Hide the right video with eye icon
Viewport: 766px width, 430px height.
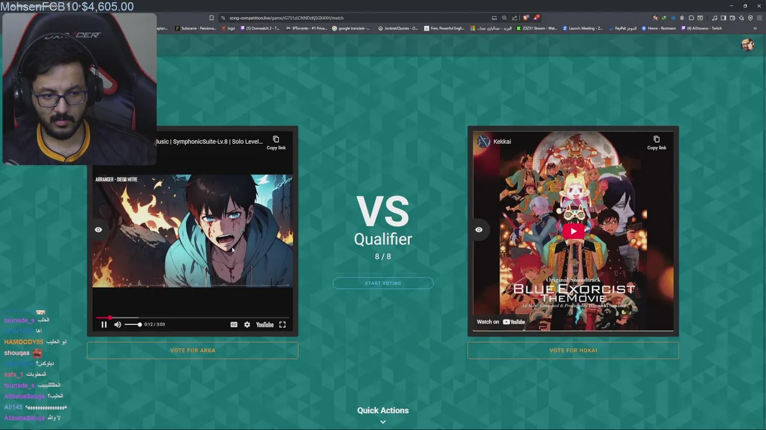479,229
